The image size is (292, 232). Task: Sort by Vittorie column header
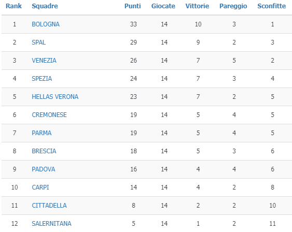(197, 6)
